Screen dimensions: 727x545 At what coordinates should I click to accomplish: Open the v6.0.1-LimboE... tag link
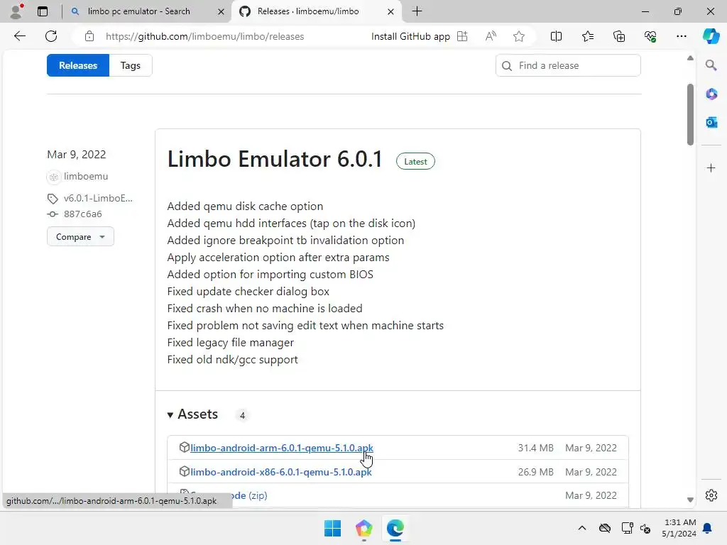click(x=98, y=198)
